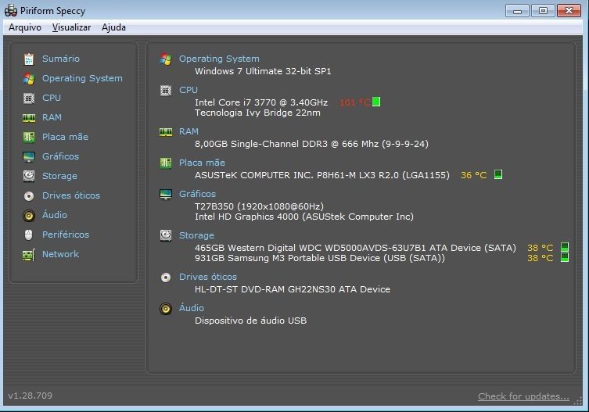Click the ASUSTeK P8H61-M LX3 text
The image size is (589, 412).
322,175
